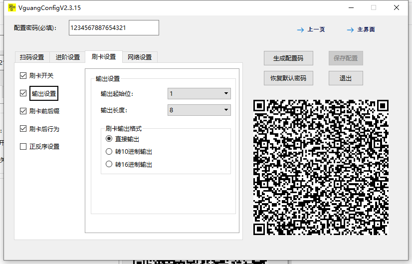Select the 直接输出 radio button

point(109,139)
